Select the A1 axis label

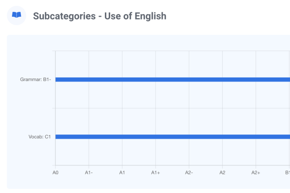point(122,173)
